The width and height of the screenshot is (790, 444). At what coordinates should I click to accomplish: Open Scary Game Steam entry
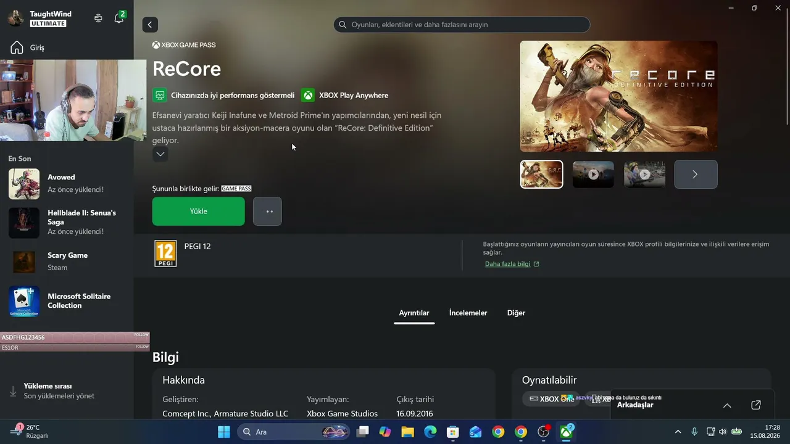point(68,261)
